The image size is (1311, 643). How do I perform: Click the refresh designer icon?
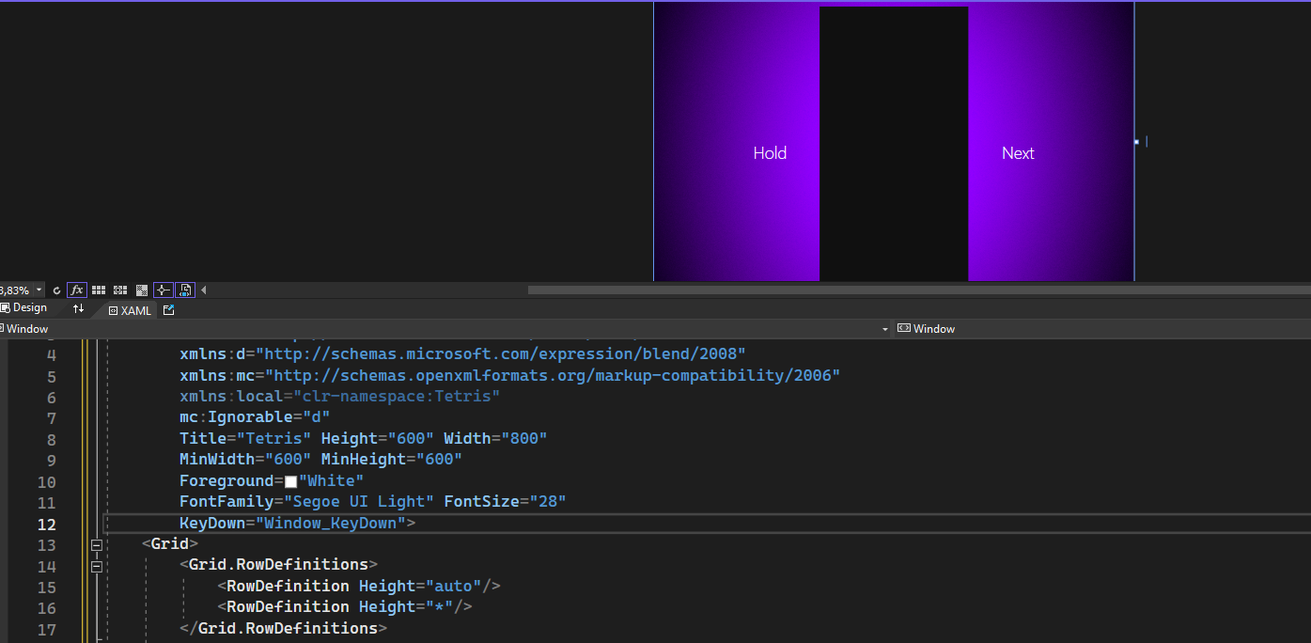(x=56, y=290)
